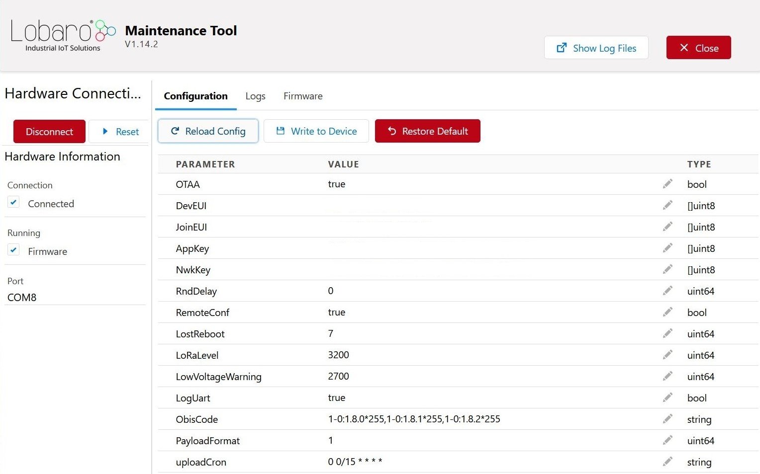Click the JoinEUI edit pencil

[x=667, y=227]
